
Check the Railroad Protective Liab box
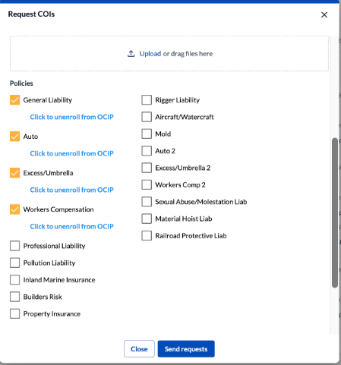(x=147, y=236)
